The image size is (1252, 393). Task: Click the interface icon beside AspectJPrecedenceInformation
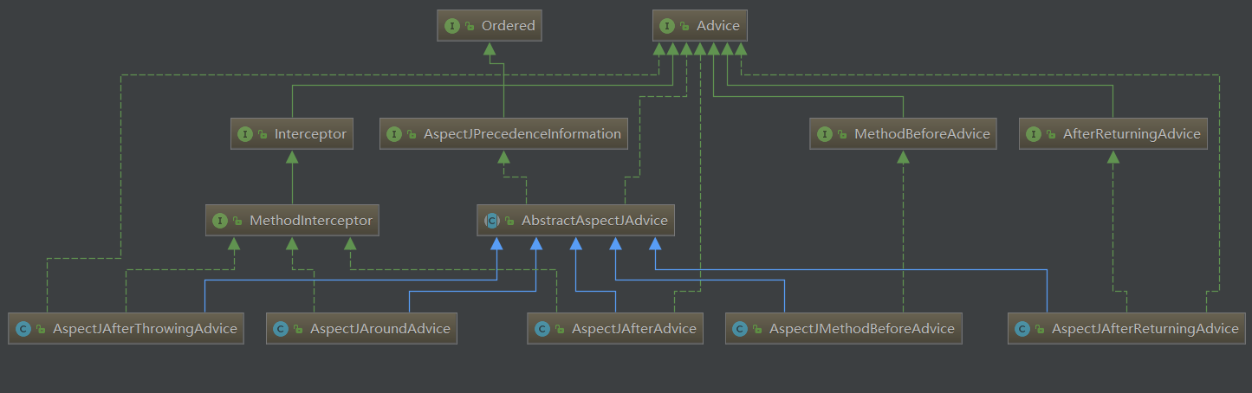(x=394, y=134)
